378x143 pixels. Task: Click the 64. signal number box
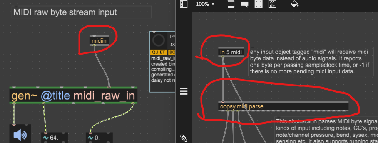click(55, 138)
